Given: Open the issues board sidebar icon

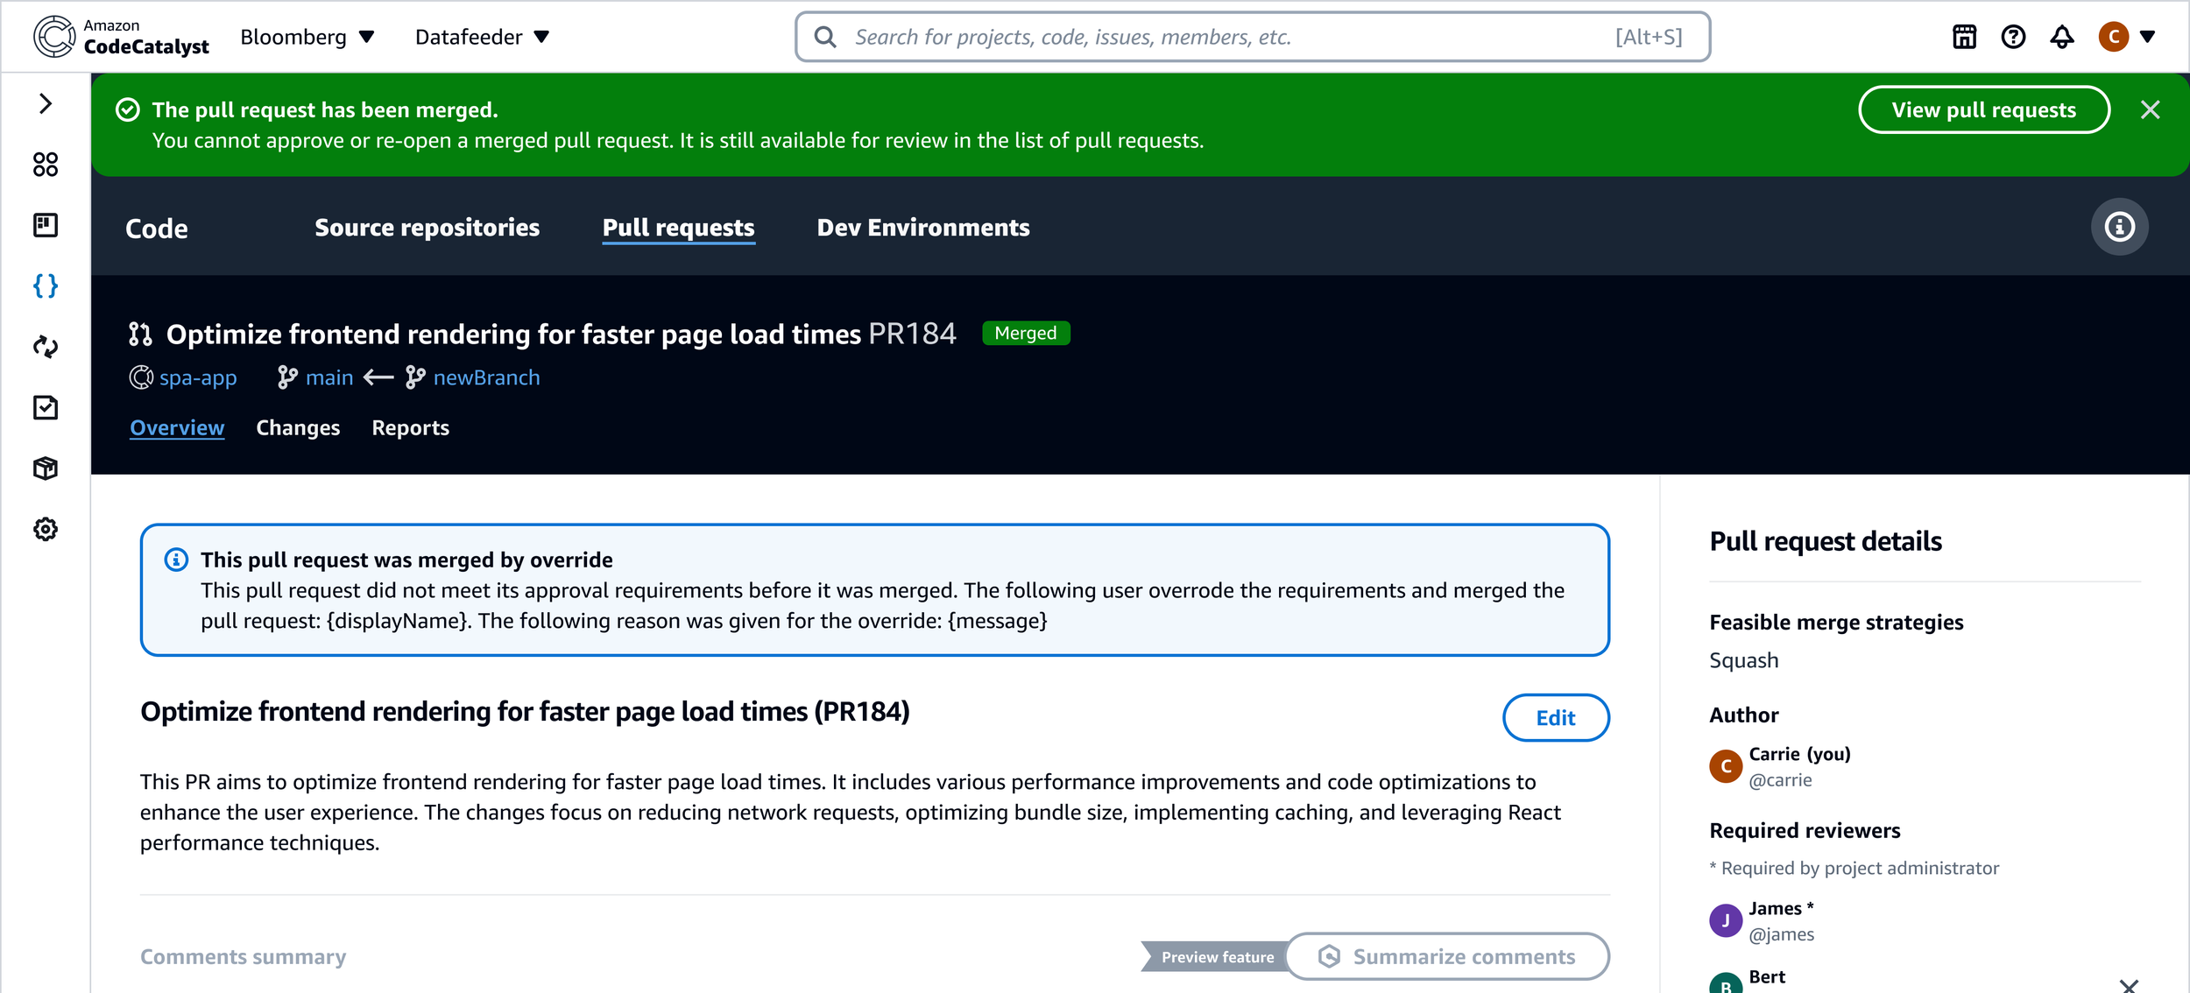Looking at the screenshot, I should point(46,225).
